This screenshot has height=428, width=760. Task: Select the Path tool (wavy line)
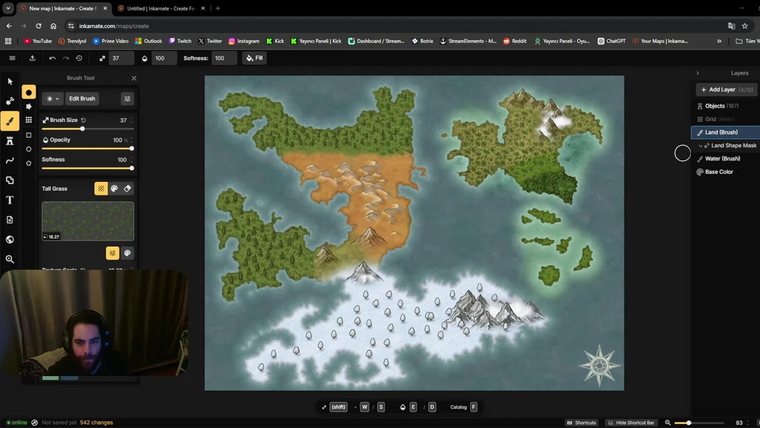(9, 160)
